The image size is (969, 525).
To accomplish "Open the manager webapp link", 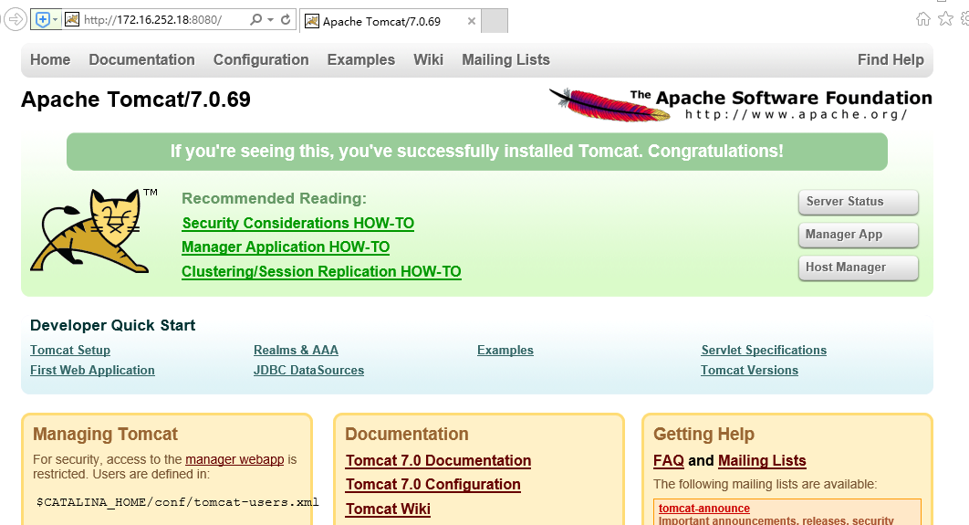I will [x=234, y=459].
